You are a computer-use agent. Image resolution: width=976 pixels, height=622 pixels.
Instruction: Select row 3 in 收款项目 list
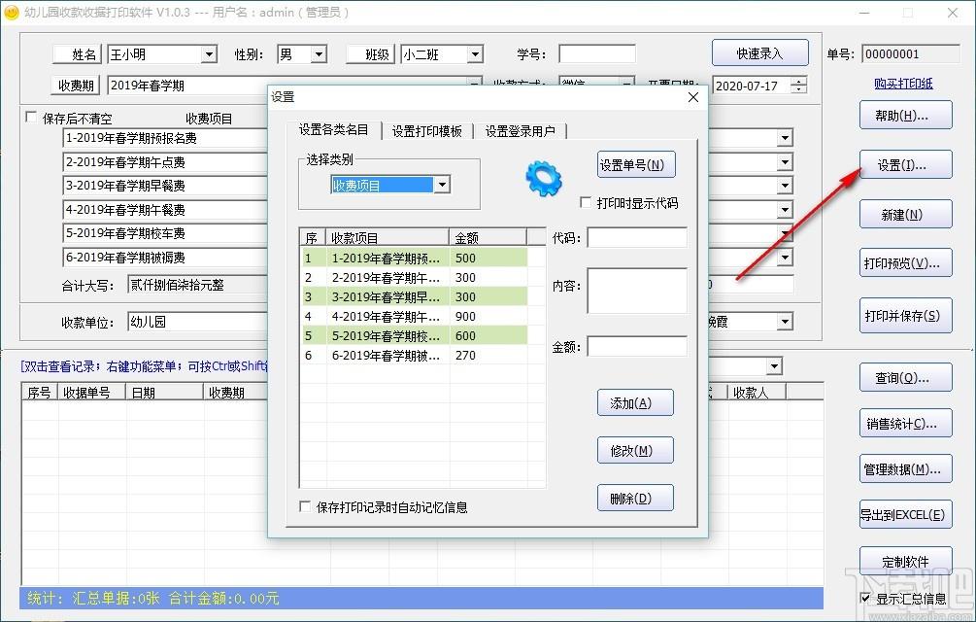click(x=416, y=296)
